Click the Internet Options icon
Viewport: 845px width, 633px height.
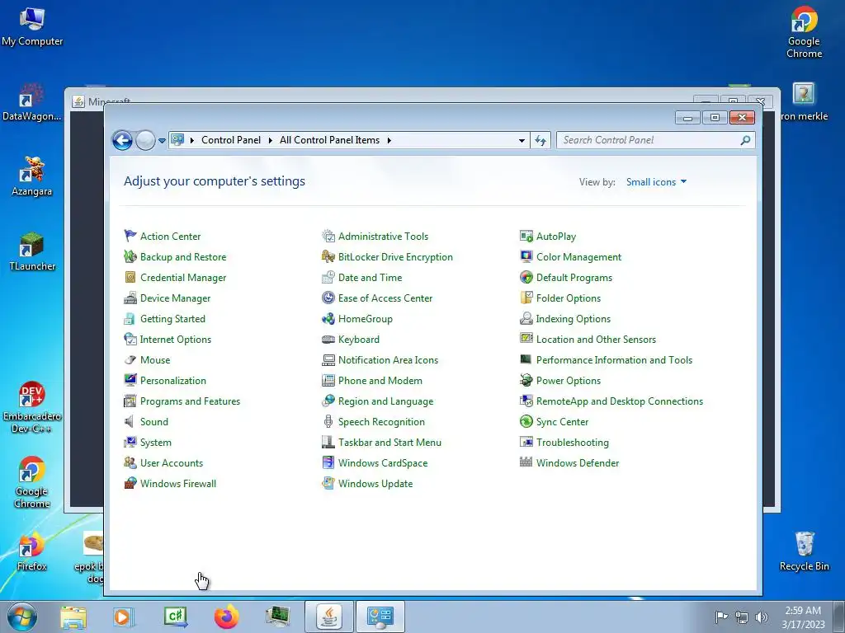pyautogui.click(x=130, y=339)
